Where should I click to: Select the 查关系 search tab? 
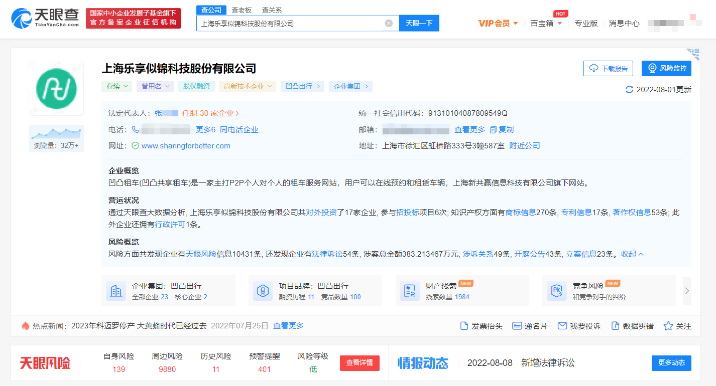click(272, 10)
